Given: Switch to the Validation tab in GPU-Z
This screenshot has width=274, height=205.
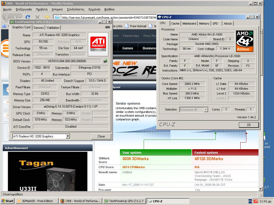Looking at the screenshot, I should (x=53, y=27).
